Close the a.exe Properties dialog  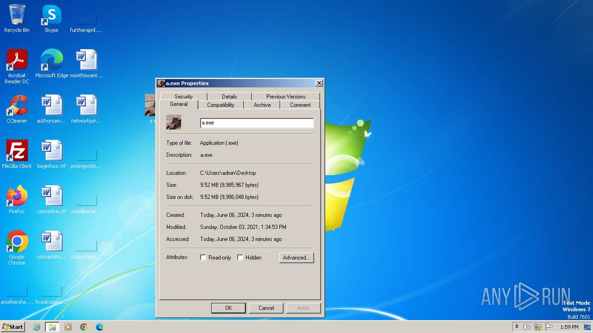tap(319, 83)
